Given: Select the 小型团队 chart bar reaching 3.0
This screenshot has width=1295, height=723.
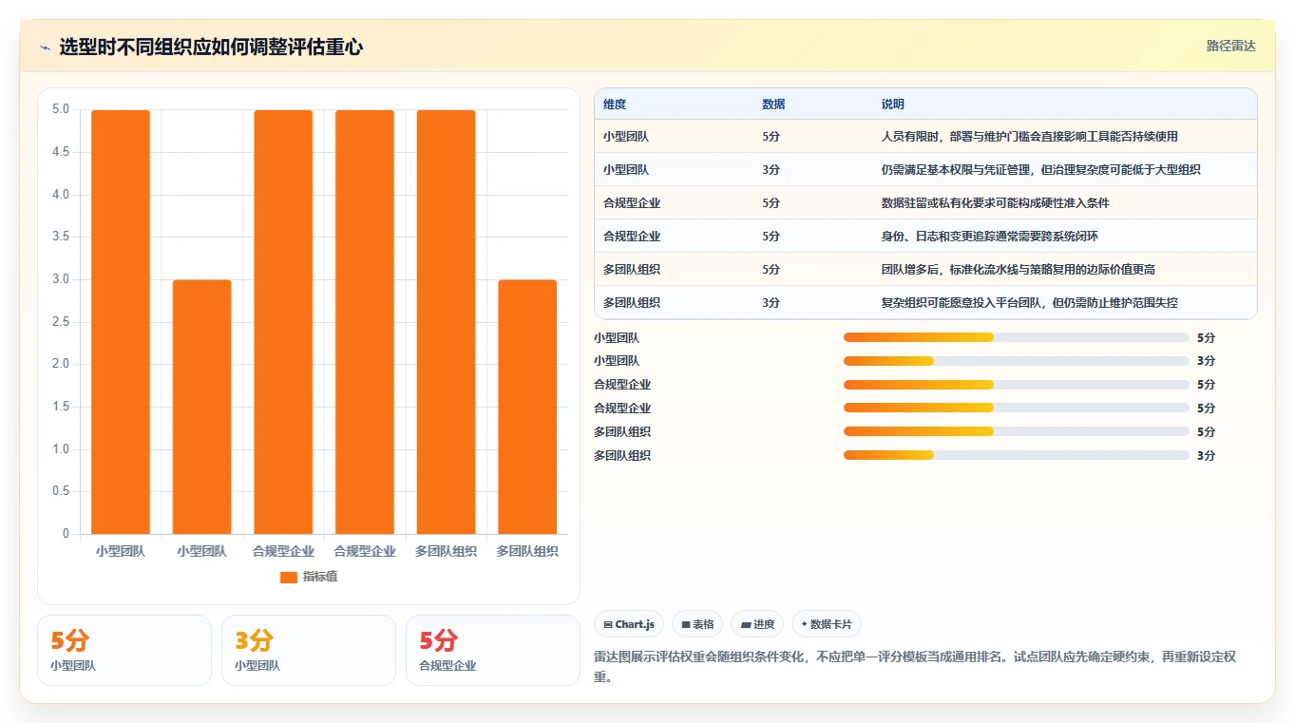Looking at the screenshot, I should (x=202, y=407).
